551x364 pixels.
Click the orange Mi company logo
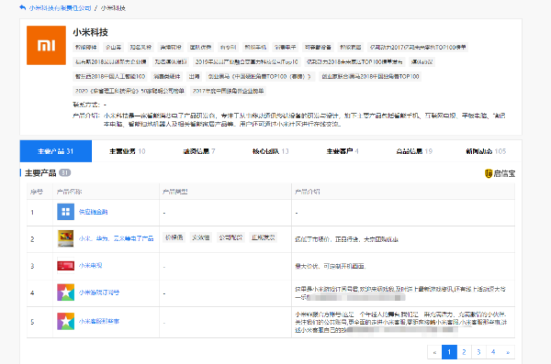(x=47, y=45)
